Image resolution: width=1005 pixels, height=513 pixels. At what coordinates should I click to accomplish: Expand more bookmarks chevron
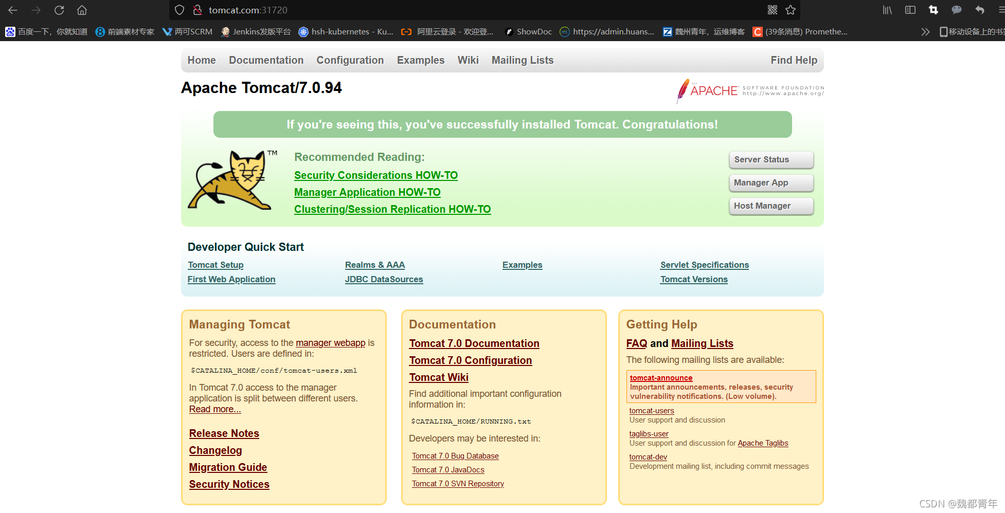[x=925, y=32]
